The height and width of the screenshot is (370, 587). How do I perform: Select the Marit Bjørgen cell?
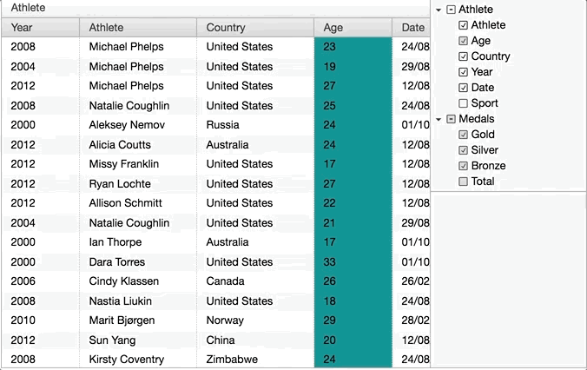click(x=138, y=320)
